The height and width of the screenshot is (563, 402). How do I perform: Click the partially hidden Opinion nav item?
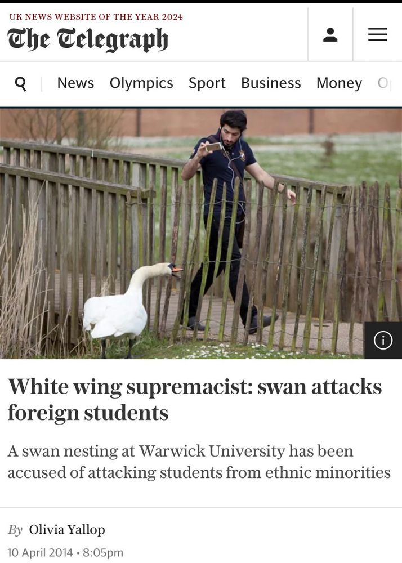tap(384, 83)
